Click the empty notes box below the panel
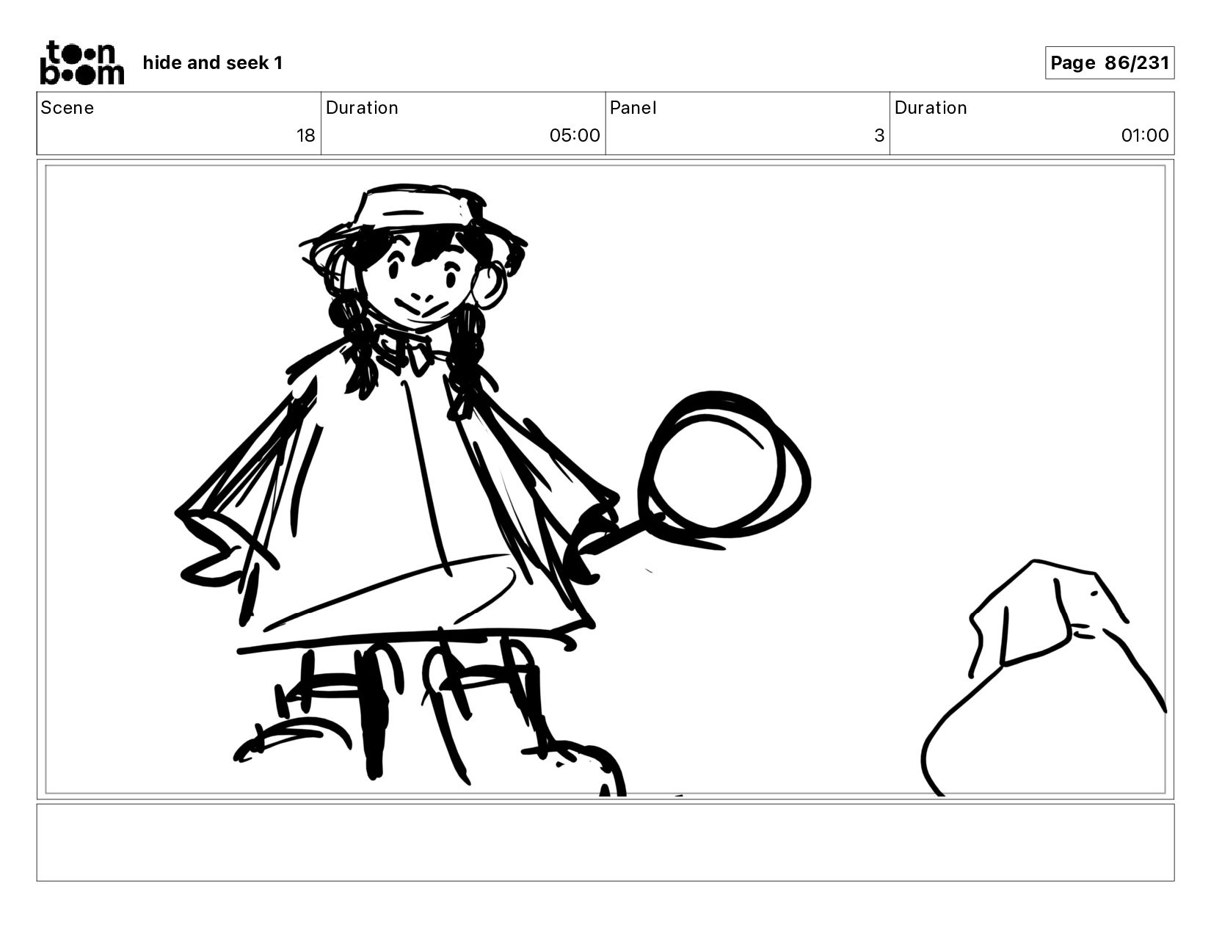This screenshot has height=936, width=1211. tap(605, 842)
